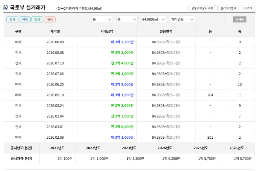
Task: Click the 2023년도 column header
Action: click(129, 148)
